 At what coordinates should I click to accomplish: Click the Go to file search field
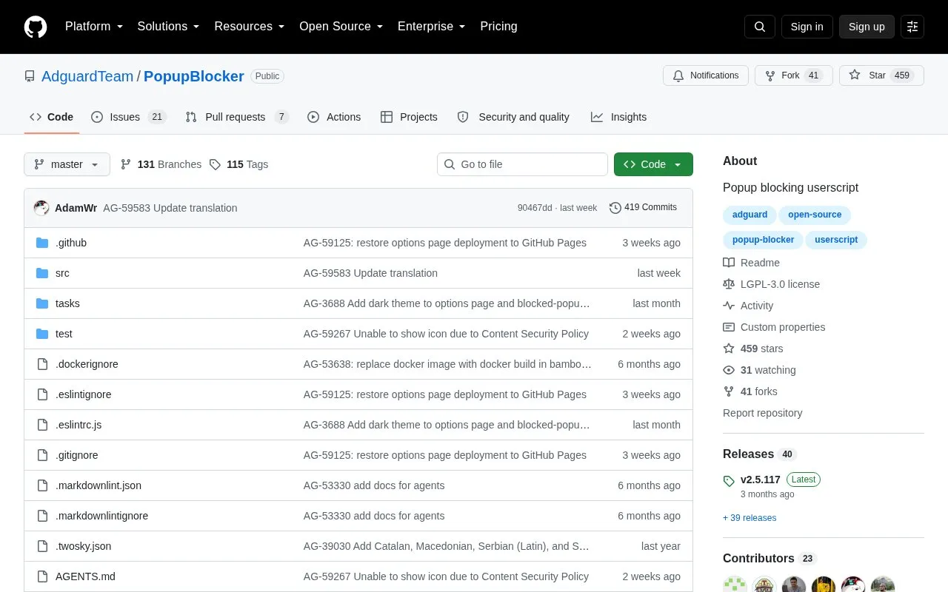[522, 164]
